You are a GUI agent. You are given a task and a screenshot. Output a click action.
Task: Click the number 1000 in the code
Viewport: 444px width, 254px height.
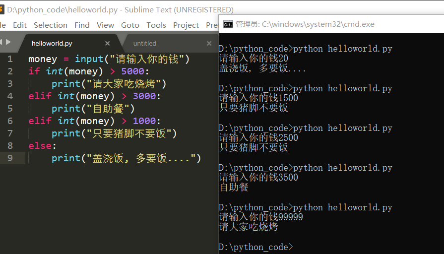click(144, 121)
